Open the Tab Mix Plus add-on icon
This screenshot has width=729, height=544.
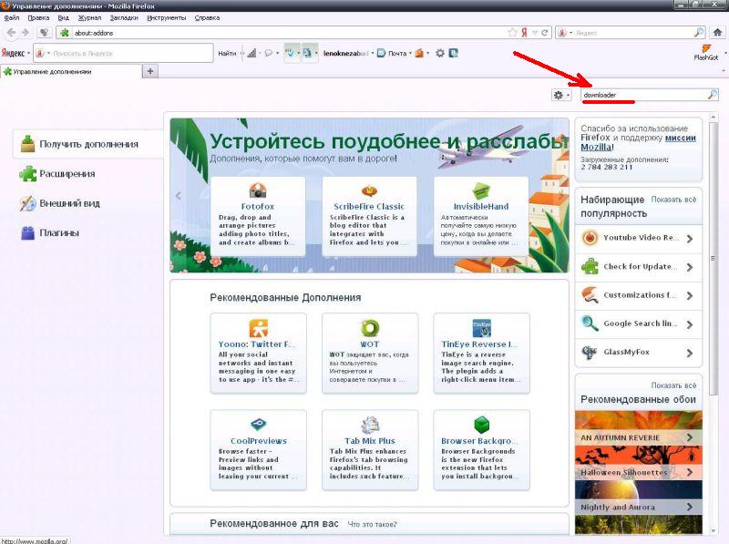tap(370, 425)
